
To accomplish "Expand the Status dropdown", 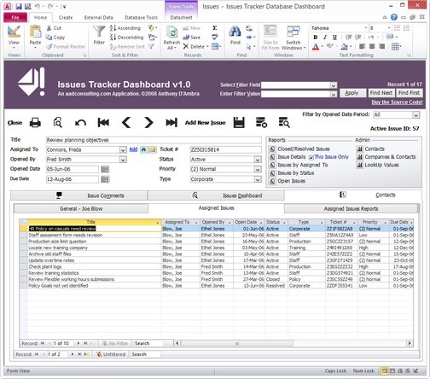I will click(x=258, y=160).
